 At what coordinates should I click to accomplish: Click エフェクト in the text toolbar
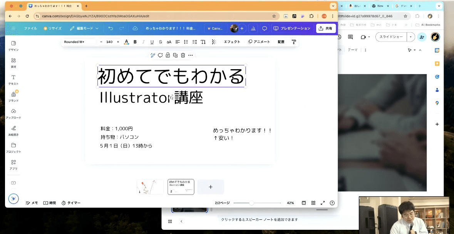coord(232,42)
